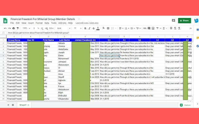Select the Paint format tool
Viewport: 199px width, 124px height.
(x=18, y=28)
